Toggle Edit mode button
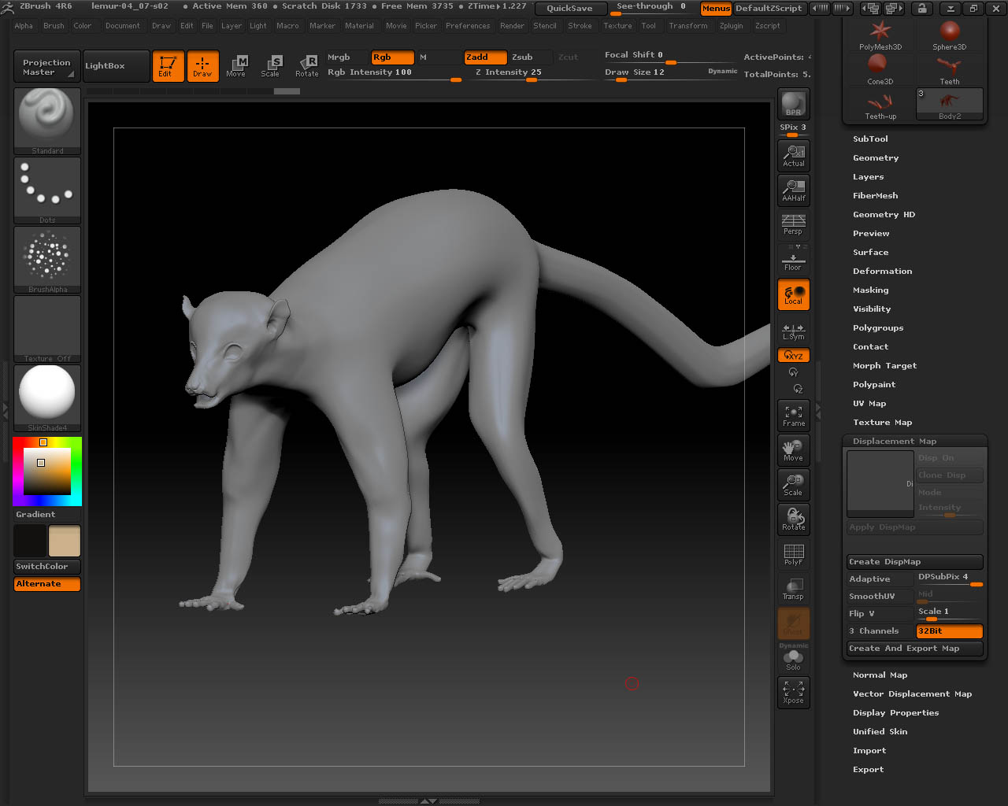The height and width of the screenshot is (806, 1008). [x=168, y=66]
